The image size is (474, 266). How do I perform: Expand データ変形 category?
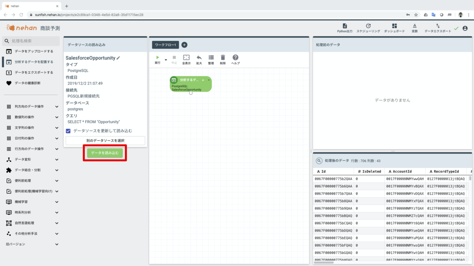[32, 160]
